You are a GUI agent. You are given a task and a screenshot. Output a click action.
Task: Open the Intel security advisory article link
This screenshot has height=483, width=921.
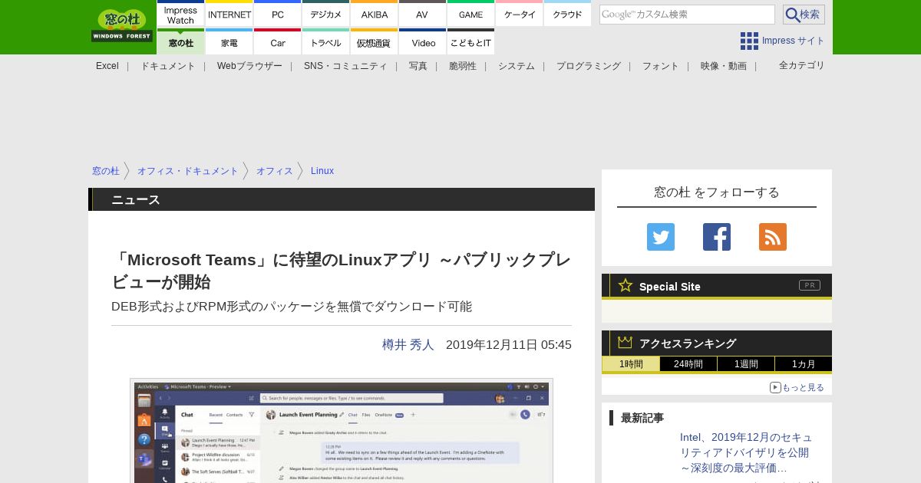coord(745,452)
